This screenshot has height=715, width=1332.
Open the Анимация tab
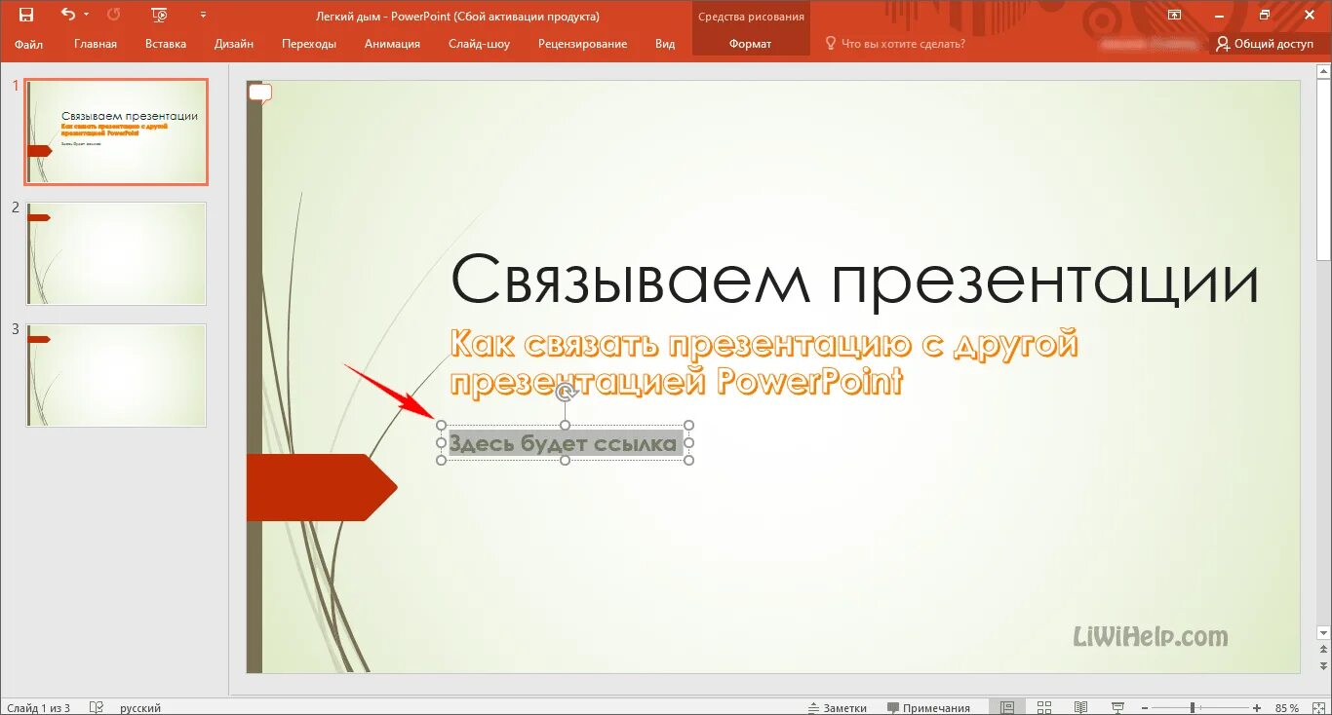click(392, 44)
